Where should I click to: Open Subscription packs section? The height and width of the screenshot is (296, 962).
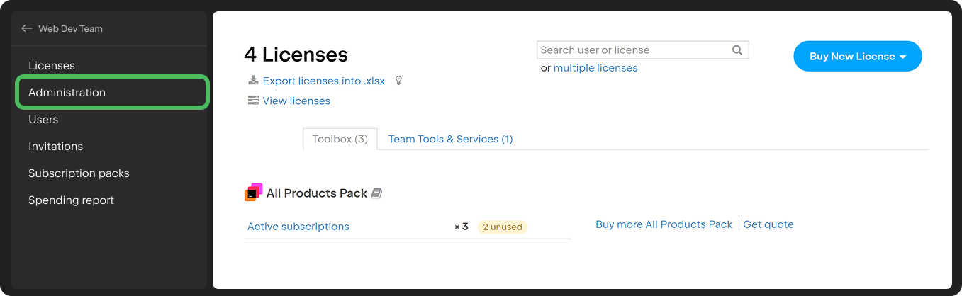[79, 173]
